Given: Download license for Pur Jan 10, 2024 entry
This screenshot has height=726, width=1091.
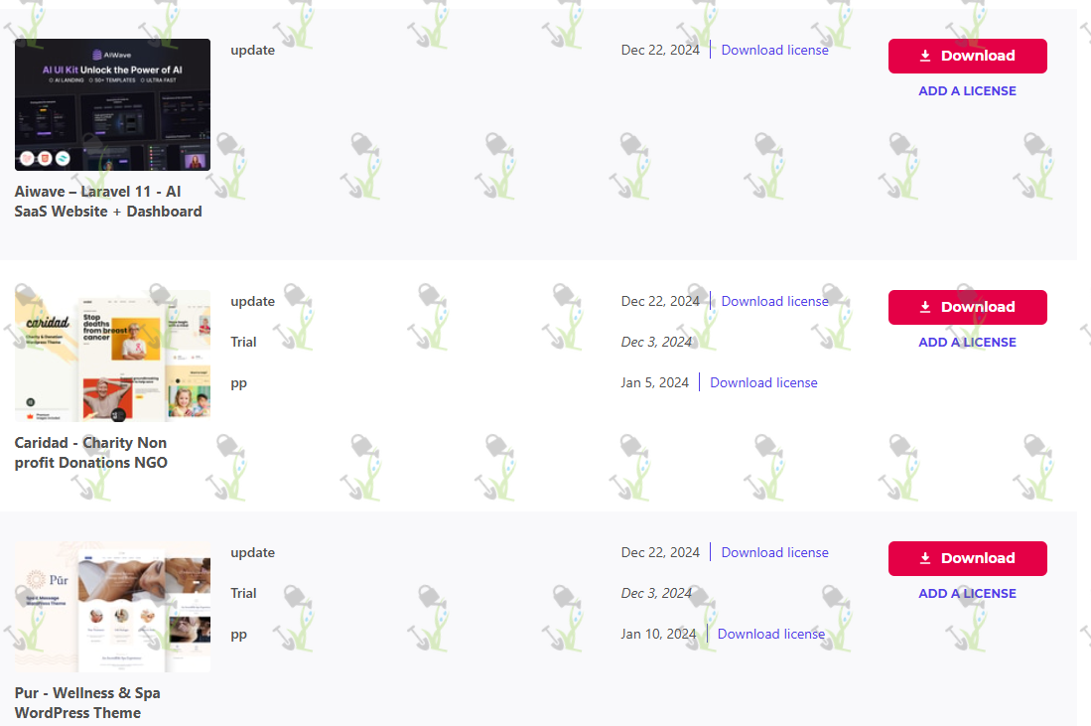Looking at the screenshot, I should 771,634.
